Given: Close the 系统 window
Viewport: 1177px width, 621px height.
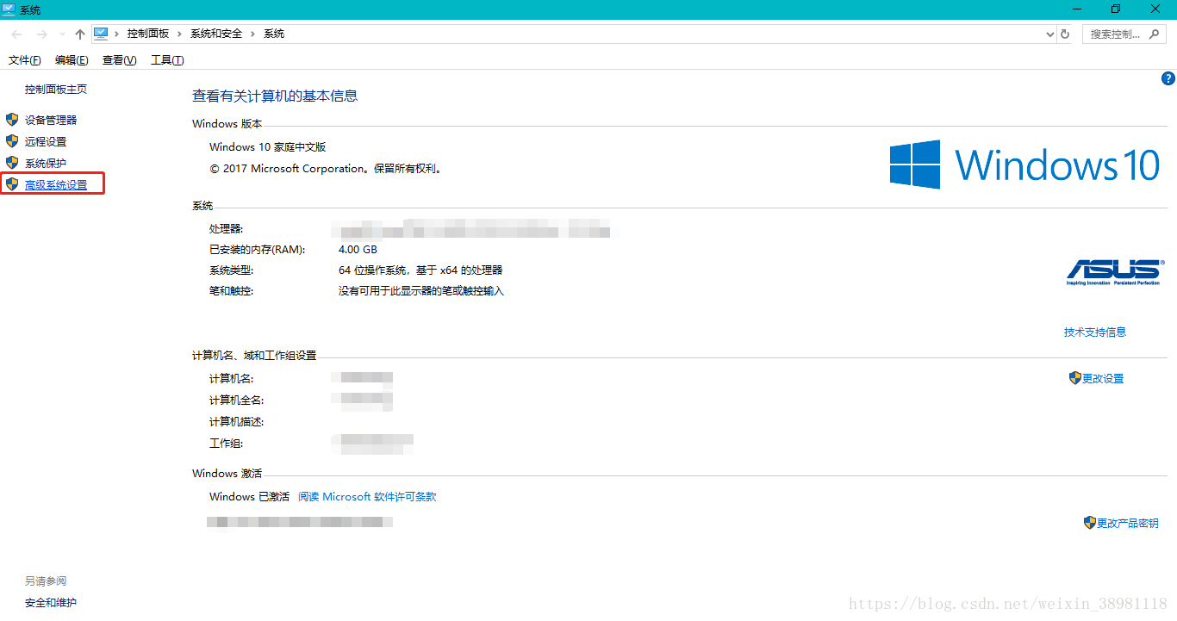Looking at the screenshot, I should click(x=1156, y=9).
